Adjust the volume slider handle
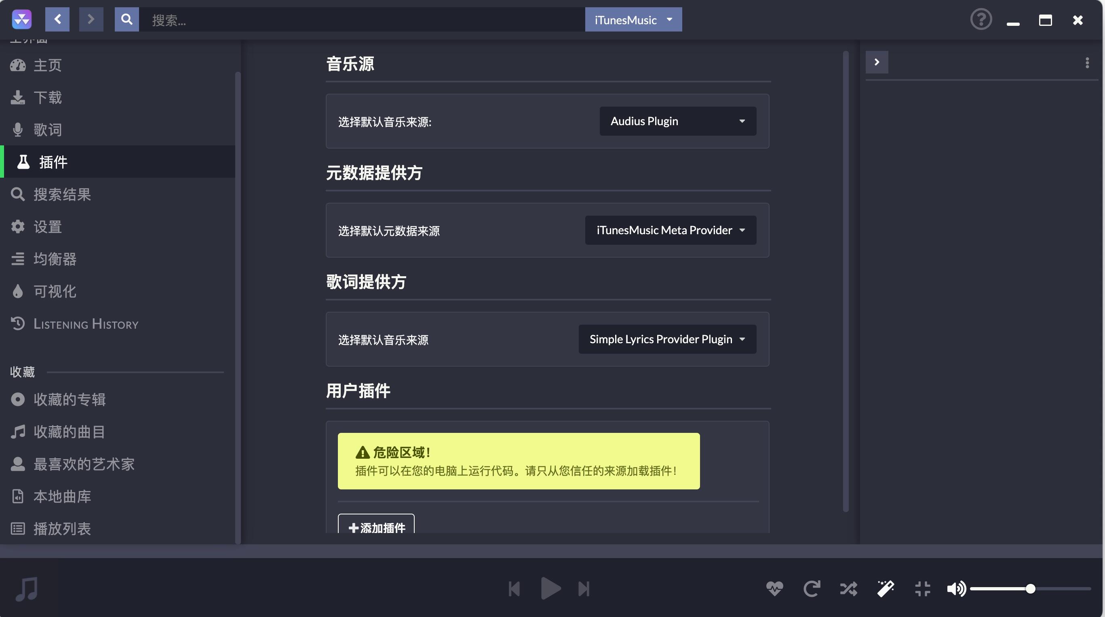 pos(1030,589)
